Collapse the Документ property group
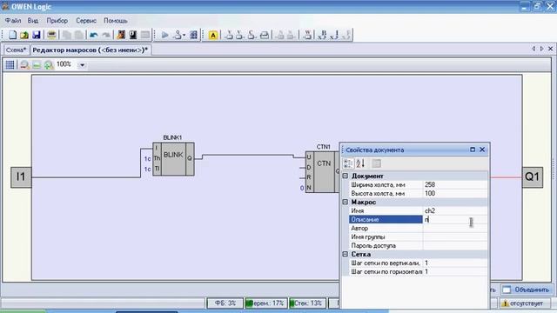 (x=346, y=176)
